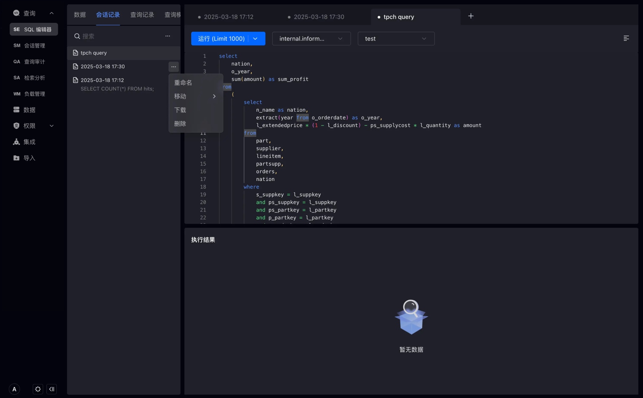Viewport: 643px width, 398px height.
Task: Collapse the 查询 sidebar group chevron
Action: click(x=52, y=13)
